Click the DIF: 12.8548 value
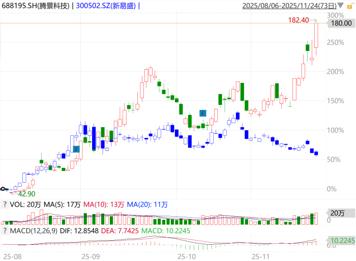Image resolution: width=356 pixels, height=261 pixels. click(x=79, y=231)
